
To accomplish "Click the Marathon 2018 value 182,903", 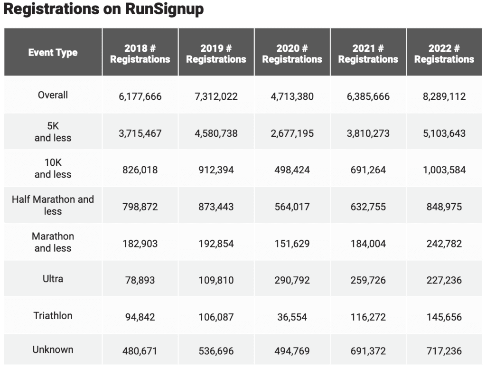I will 140,244.
